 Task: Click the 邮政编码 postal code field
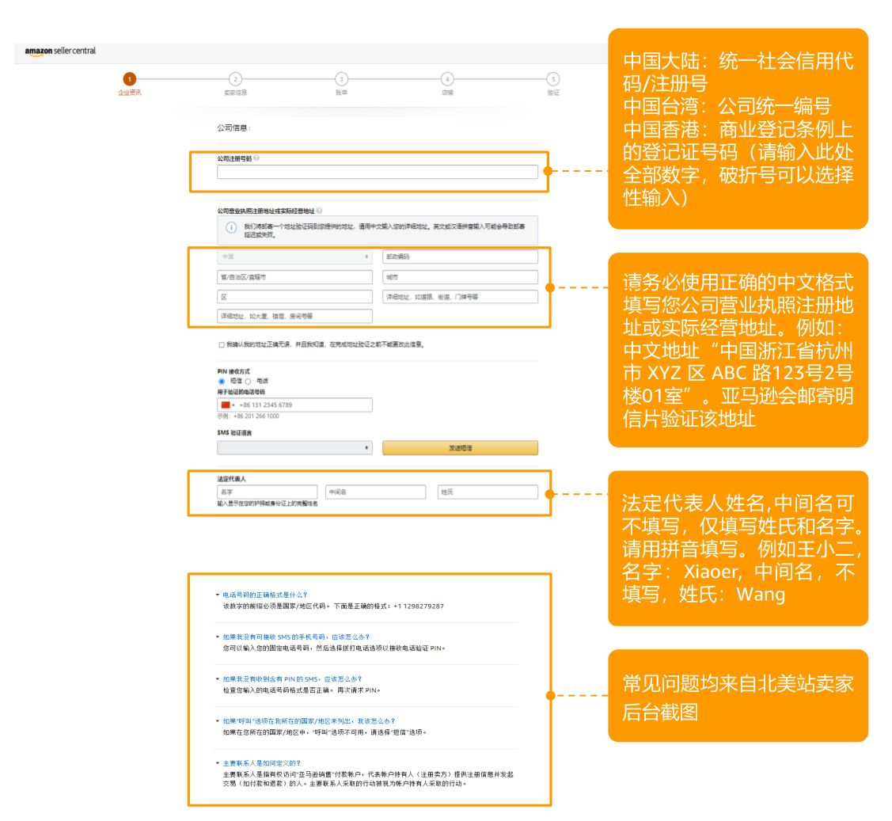coord(460,257)
